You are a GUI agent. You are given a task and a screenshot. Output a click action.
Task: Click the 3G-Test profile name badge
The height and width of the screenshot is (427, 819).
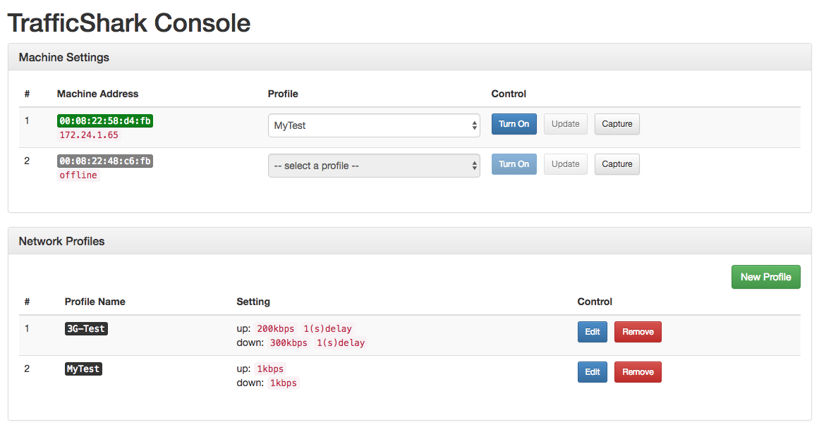tap(86, 329)
